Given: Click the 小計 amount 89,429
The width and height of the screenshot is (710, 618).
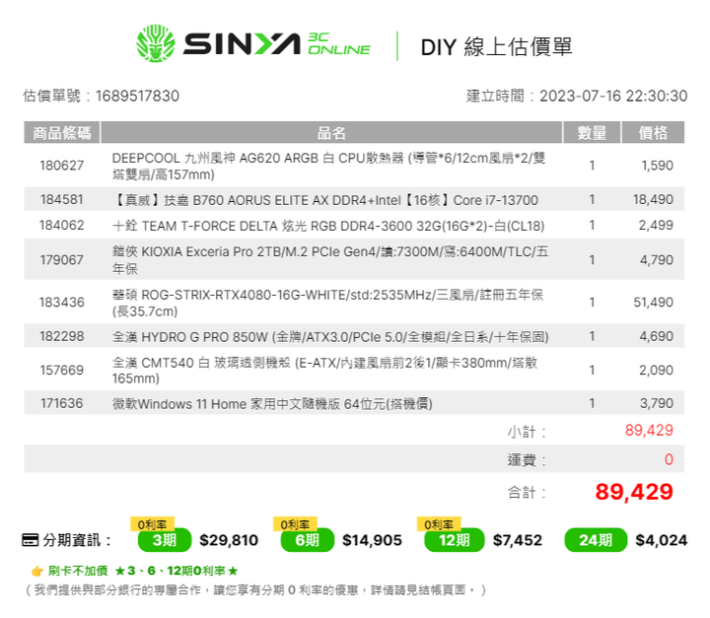Looking at the screenshot, I should [x=649, y=430].
